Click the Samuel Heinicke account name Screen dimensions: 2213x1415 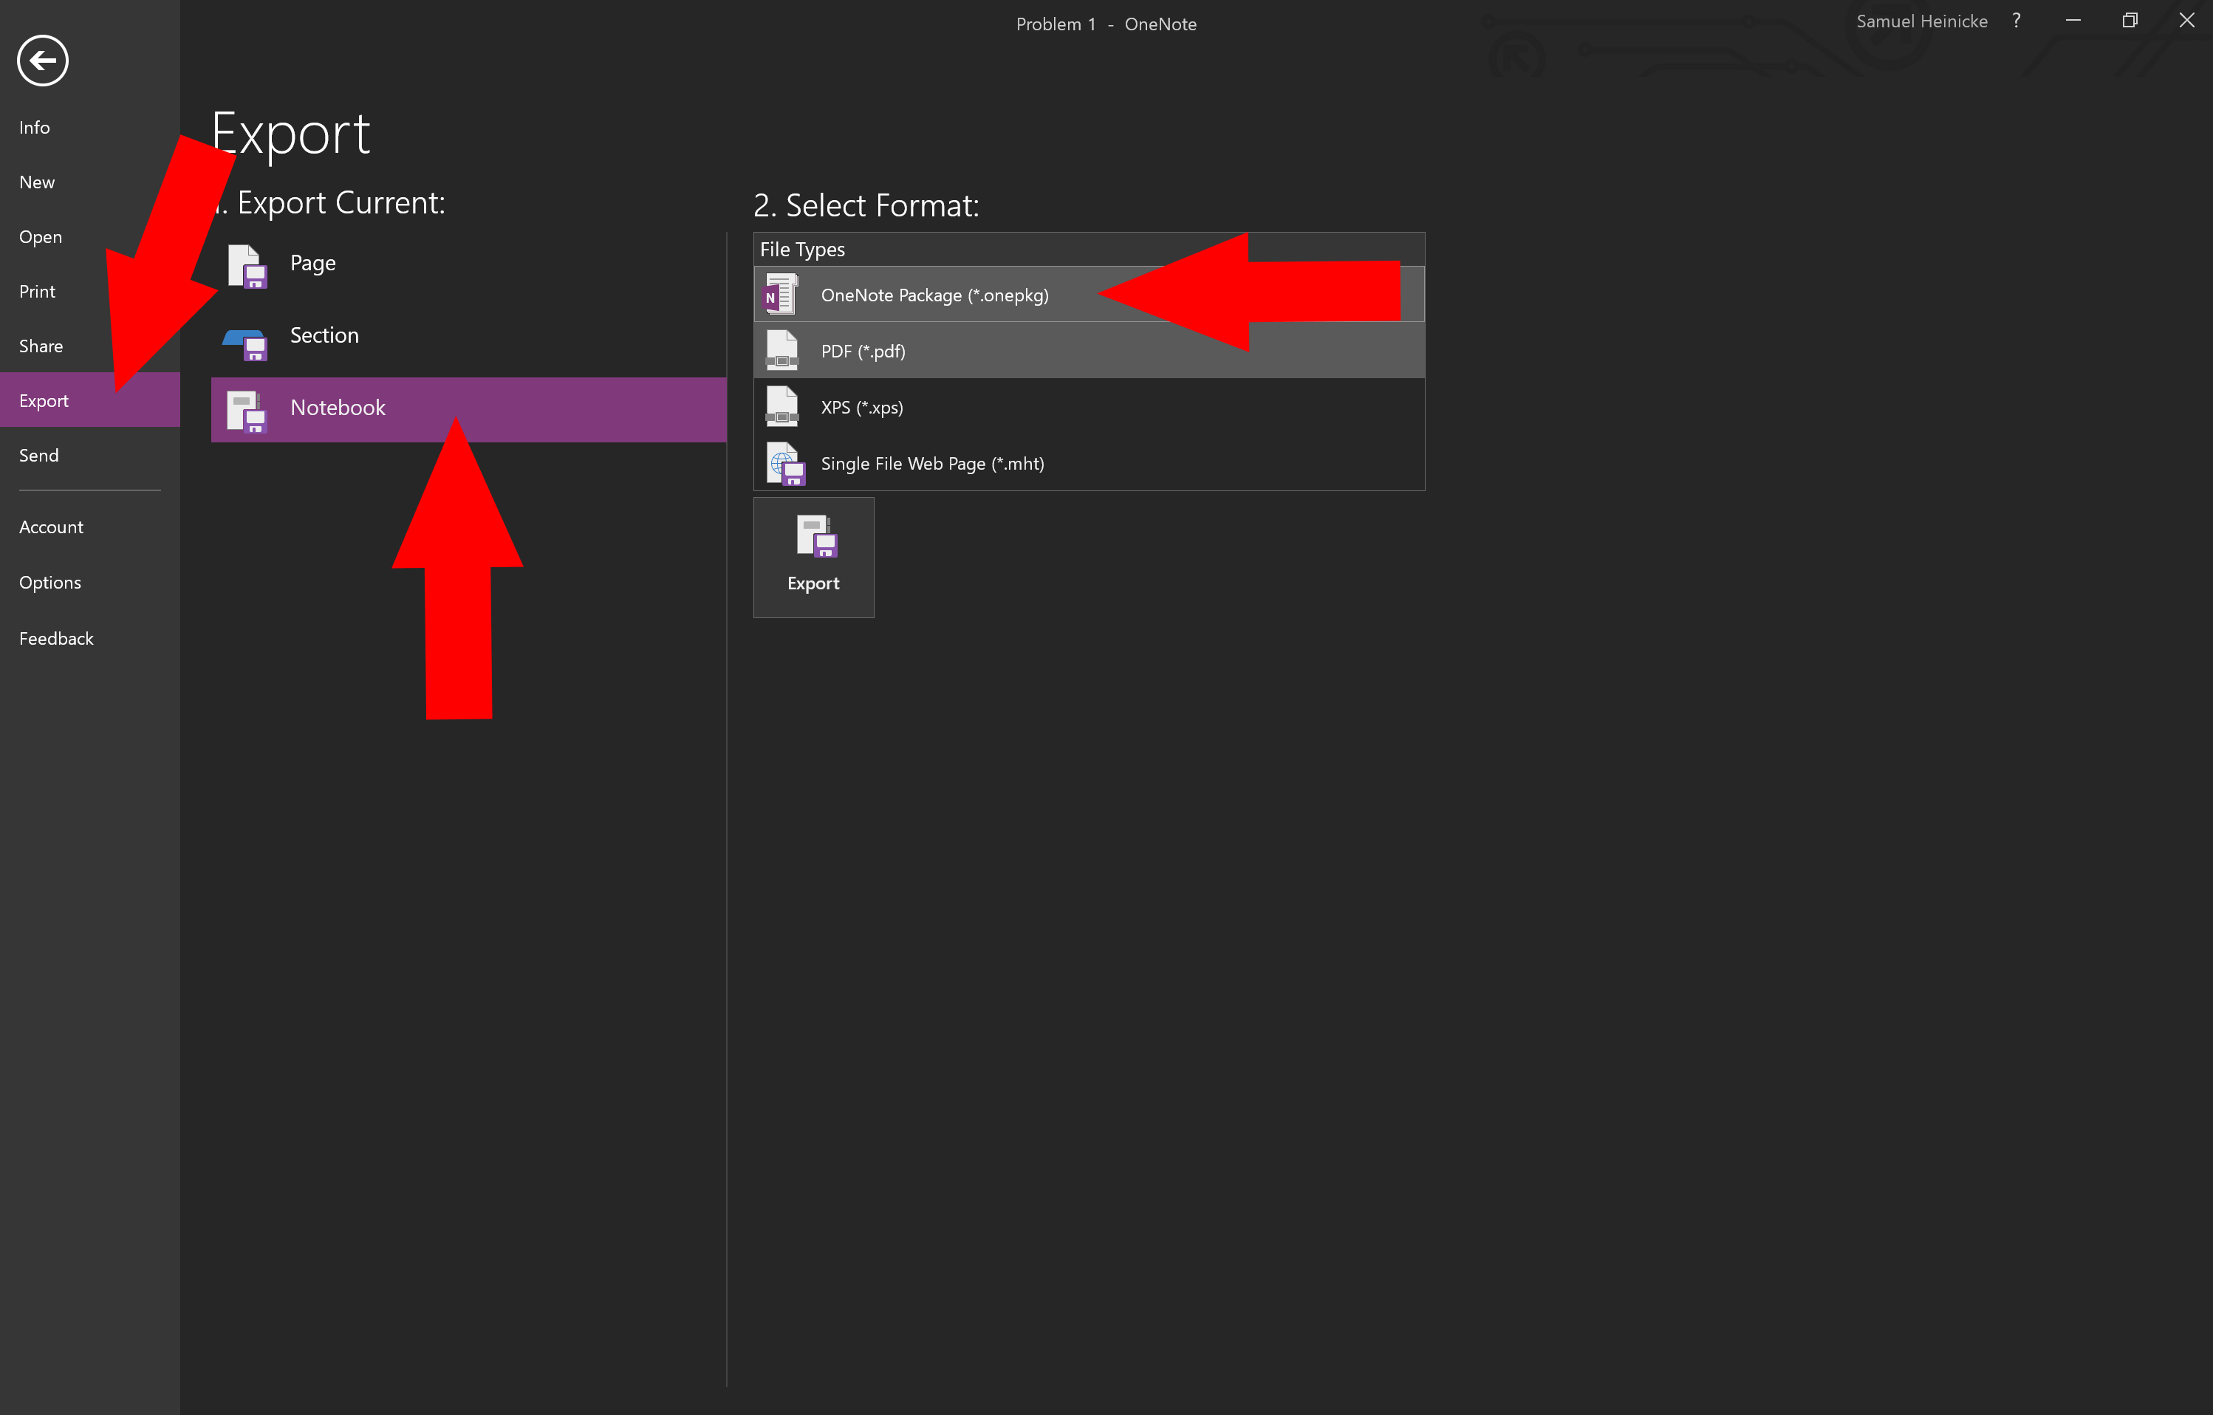[1922, 21]
